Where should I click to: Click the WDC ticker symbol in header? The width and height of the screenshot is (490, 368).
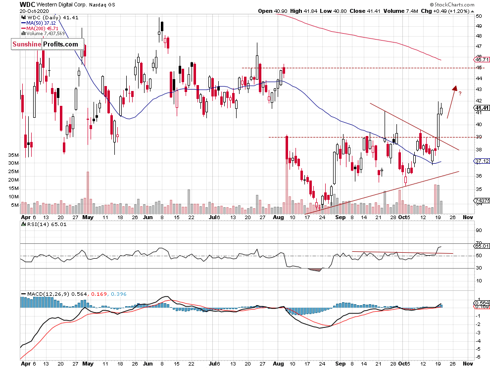point(27,4)
